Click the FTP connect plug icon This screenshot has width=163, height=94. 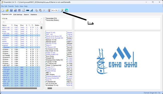(x=62, y=10)
